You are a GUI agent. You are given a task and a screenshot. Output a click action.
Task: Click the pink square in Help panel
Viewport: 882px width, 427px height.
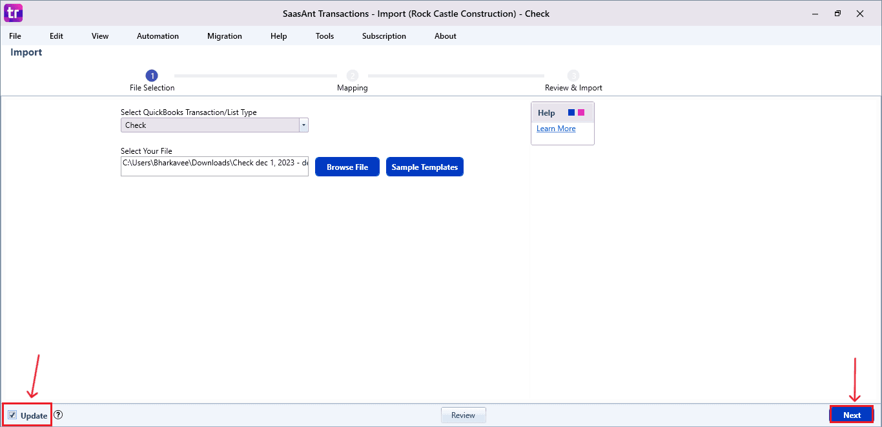581,112
